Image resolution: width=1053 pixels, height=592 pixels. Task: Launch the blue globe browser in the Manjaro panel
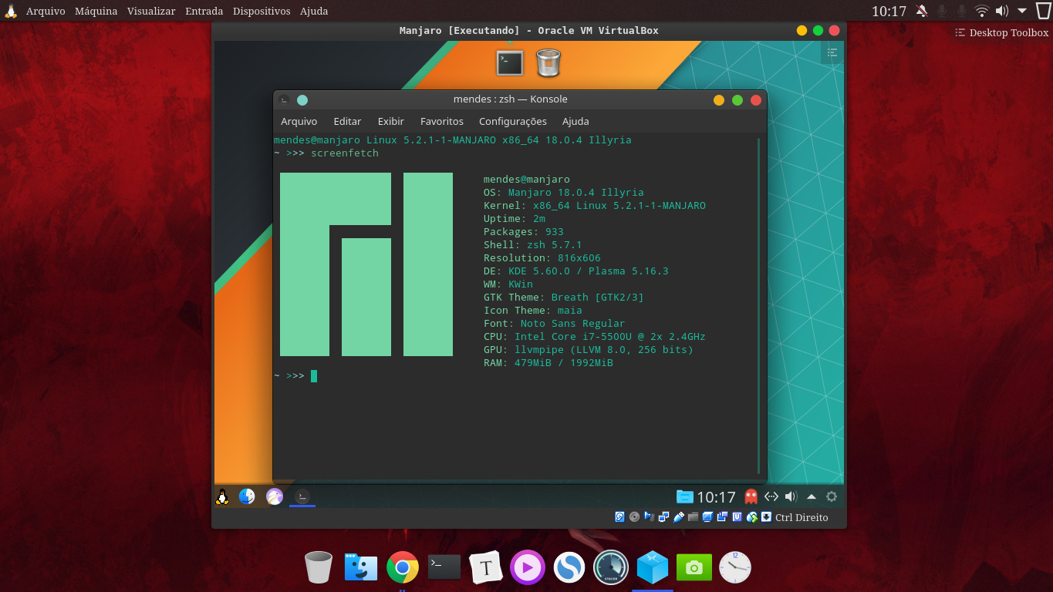click(x=247, y=497)
